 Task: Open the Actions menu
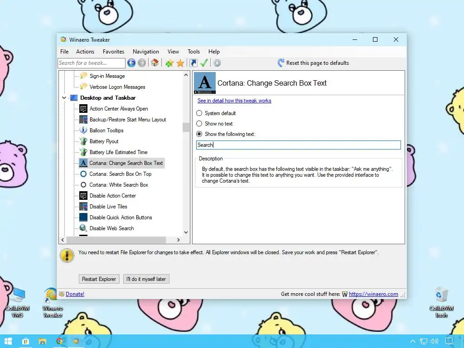[x=85, y=52]
